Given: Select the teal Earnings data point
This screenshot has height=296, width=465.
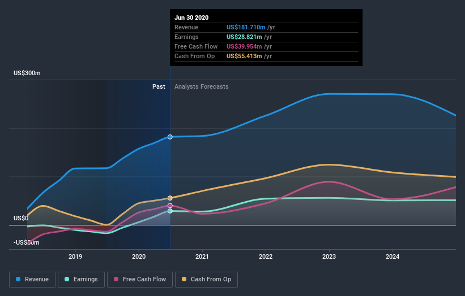Looking at the screenshot, I should (170, 211).
